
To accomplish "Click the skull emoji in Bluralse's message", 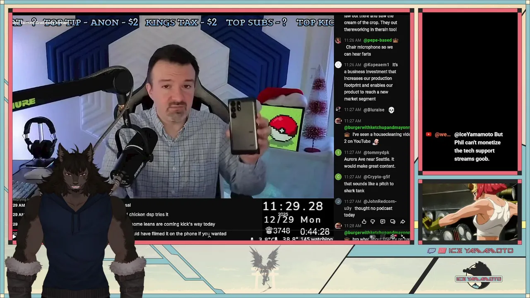I will coord(391,110).
